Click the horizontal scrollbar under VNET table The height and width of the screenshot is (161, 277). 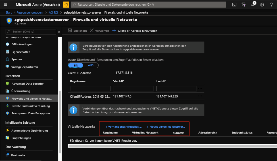pos(172,146)
